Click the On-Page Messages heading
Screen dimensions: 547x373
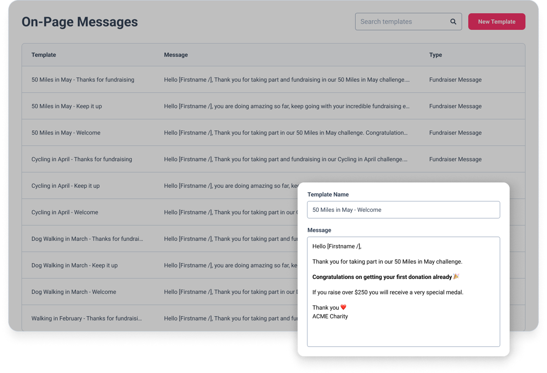(80, 22)
